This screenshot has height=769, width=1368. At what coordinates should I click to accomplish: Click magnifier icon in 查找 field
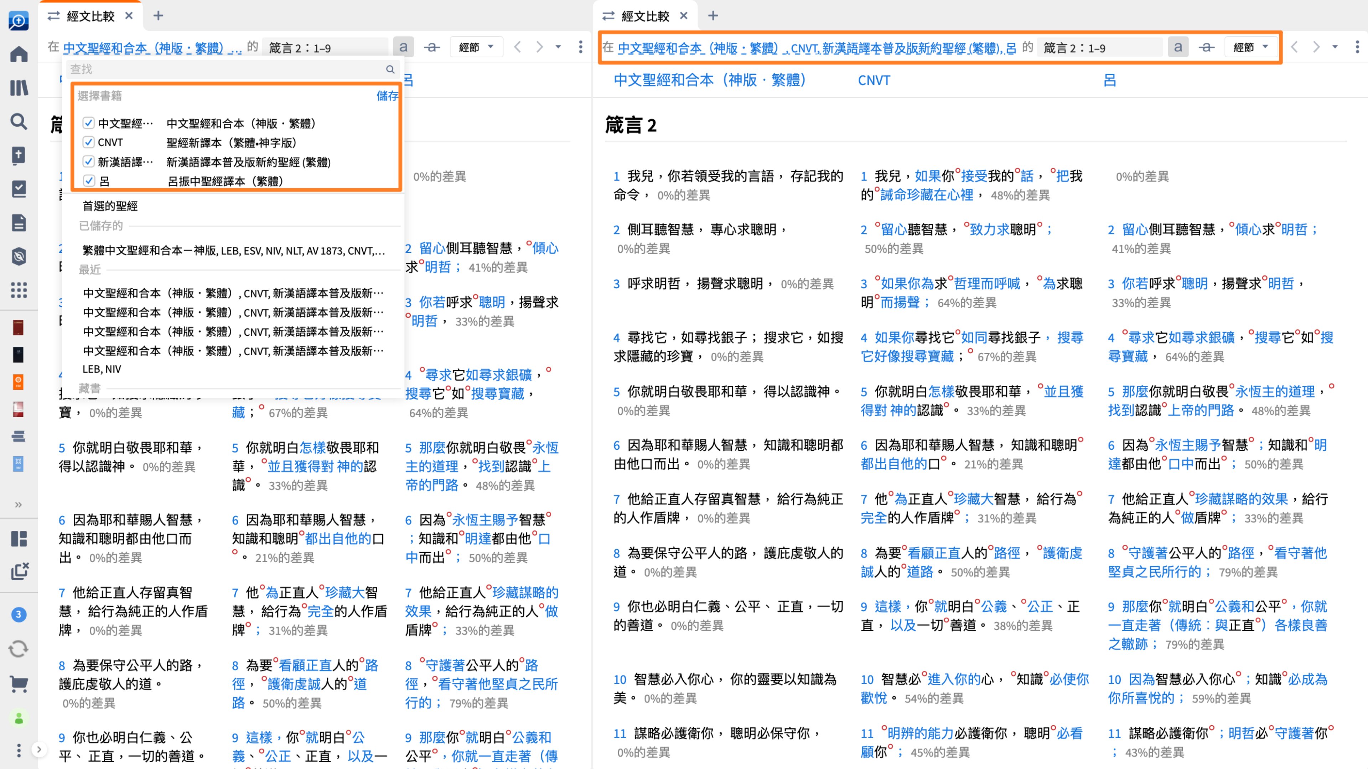390,69
